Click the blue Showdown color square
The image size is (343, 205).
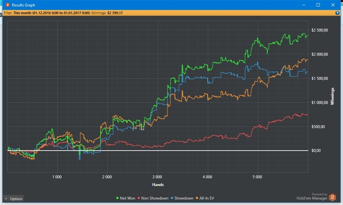pos(172,198)
